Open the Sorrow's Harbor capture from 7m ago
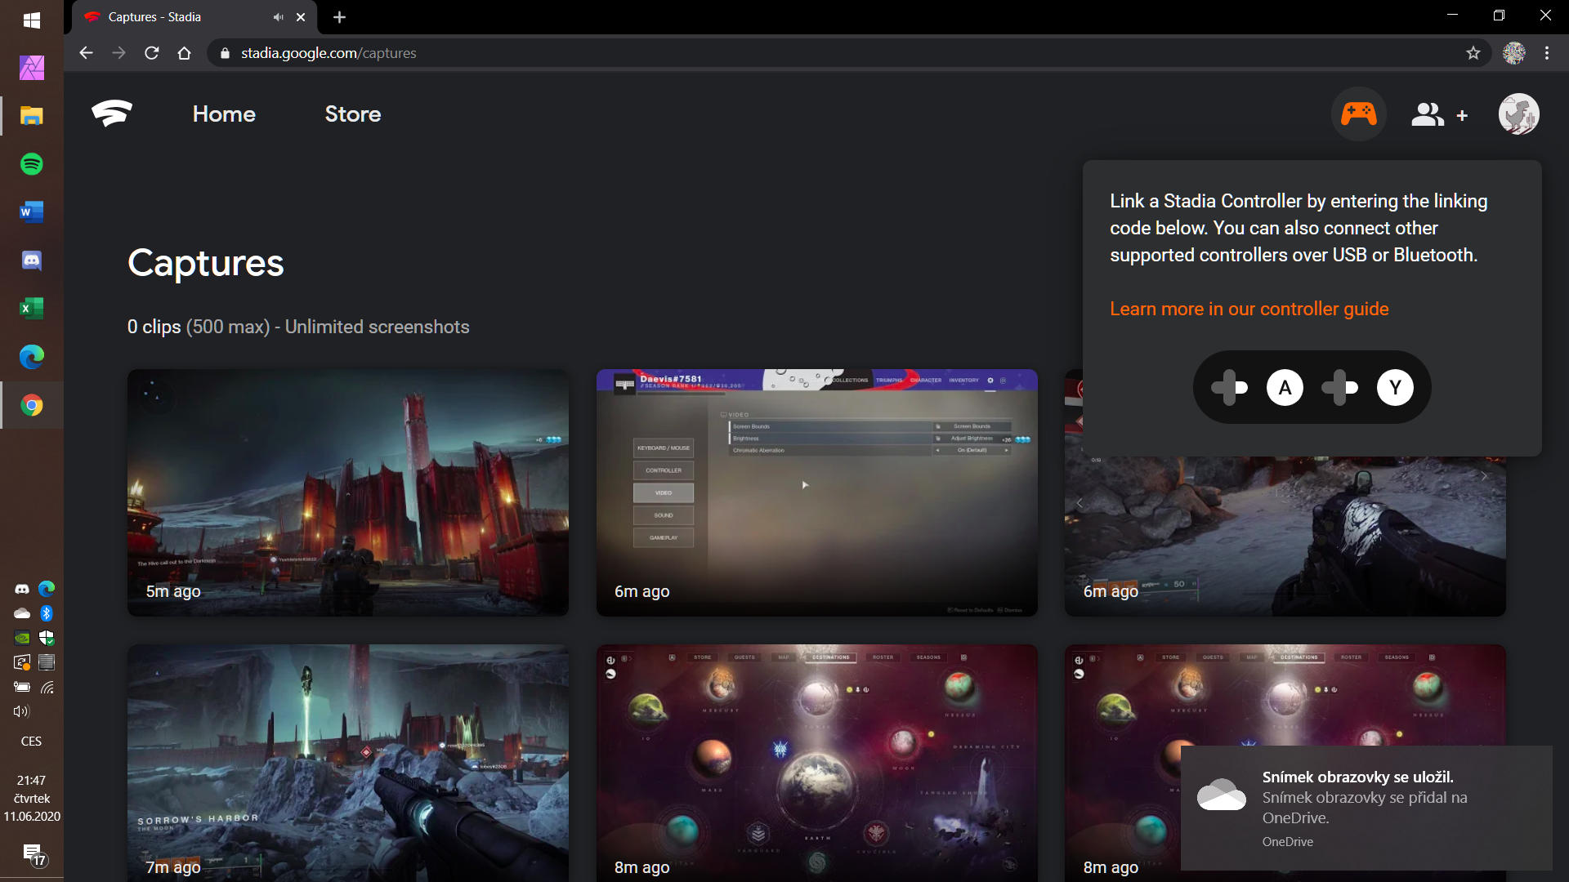Image resolution: width=1569 pixels, height=882 pixels. coord(347,762)
